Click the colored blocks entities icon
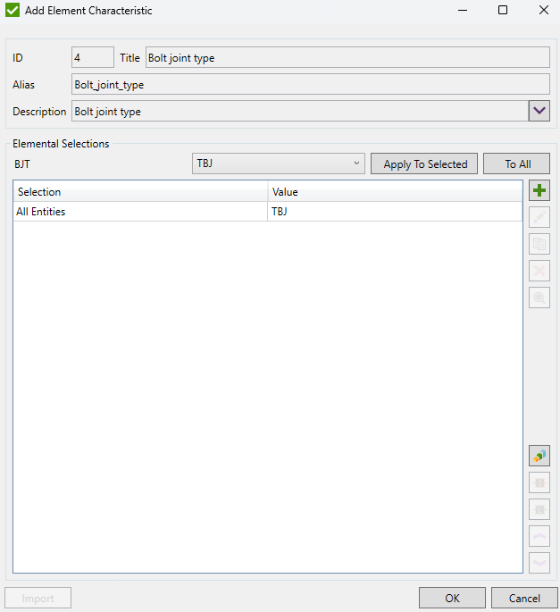560x612 pixels. 539,456
